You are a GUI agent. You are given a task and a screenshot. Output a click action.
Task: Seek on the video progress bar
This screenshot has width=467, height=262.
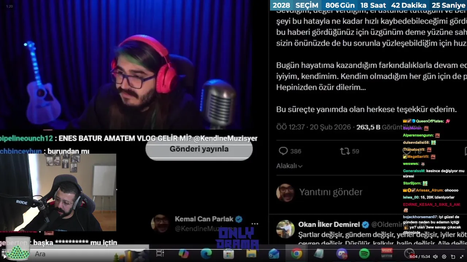click(233, 249)
